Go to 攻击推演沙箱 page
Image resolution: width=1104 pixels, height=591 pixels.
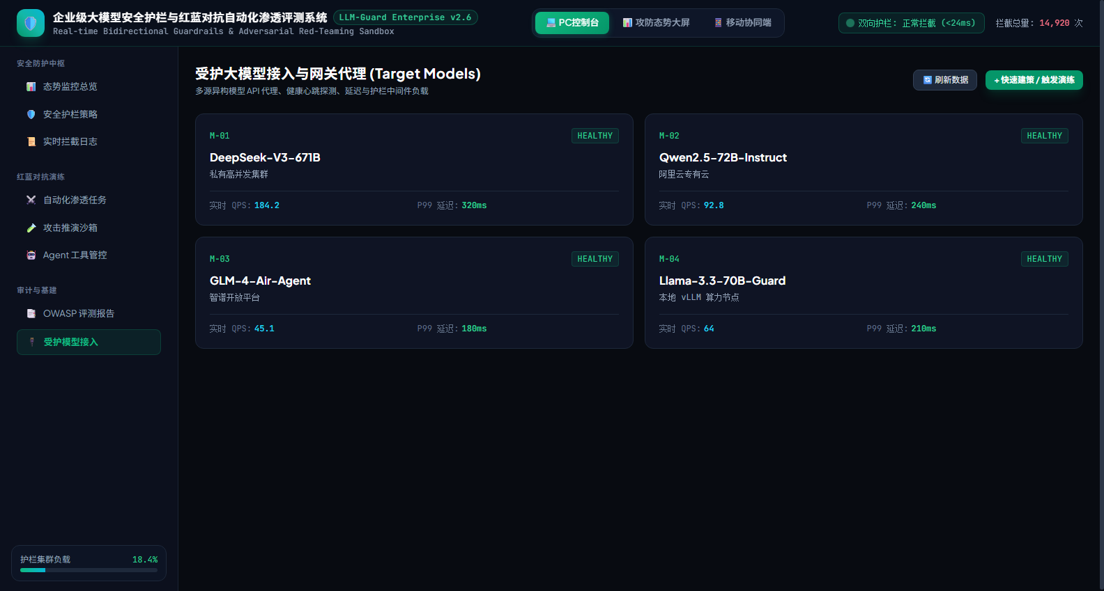click(x=89, y=228)
